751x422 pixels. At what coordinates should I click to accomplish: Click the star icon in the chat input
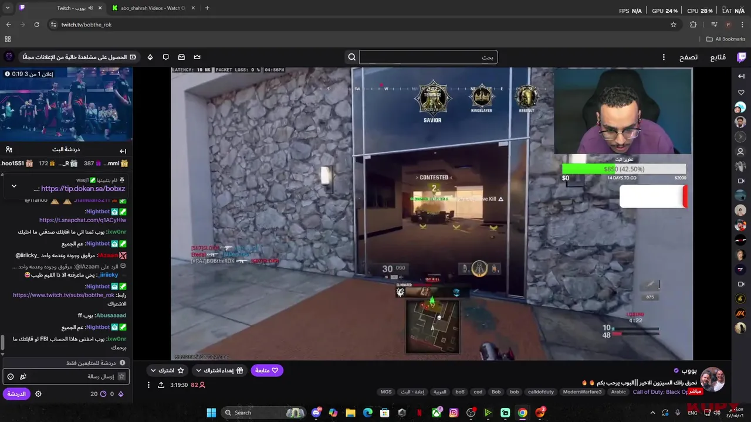[121, 377]
